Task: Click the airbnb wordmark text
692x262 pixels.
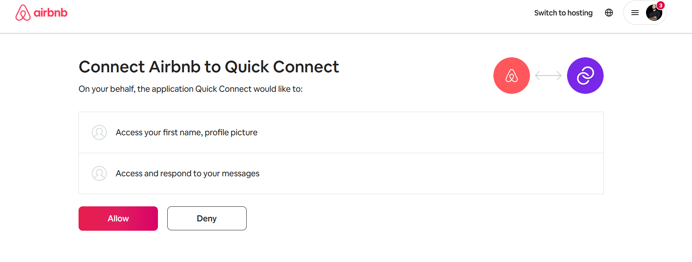Action: (x=50, y=13)
